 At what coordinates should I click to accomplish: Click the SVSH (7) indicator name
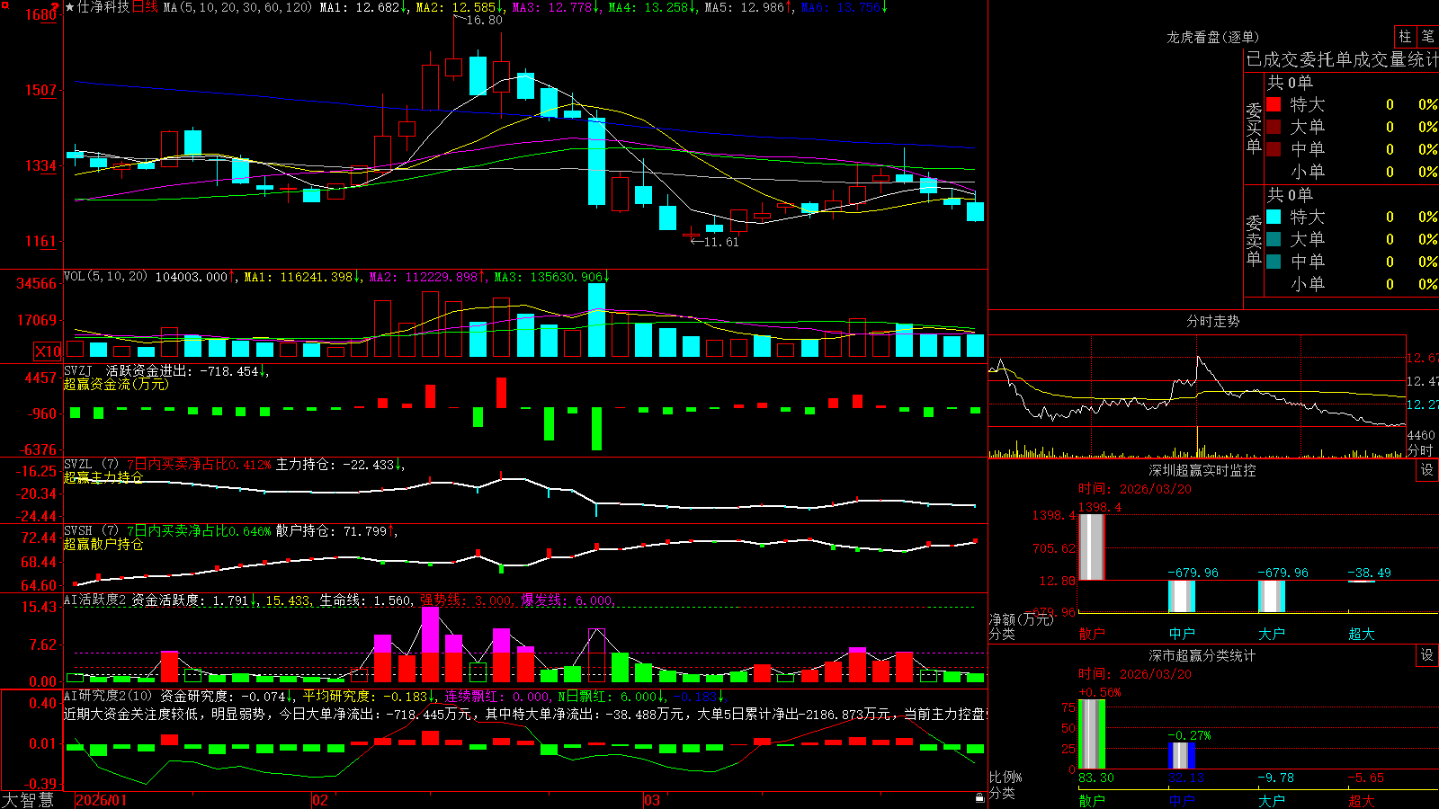91,530
